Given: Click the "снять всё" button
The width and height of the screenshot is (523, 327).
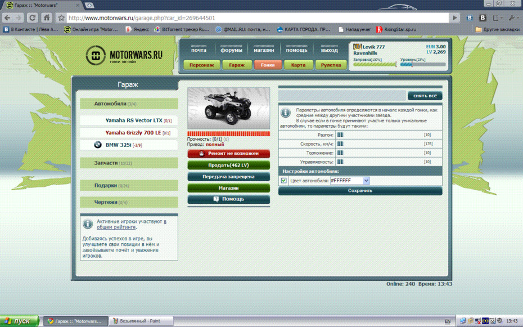Looking at the screenshot, I should tap(425, 96).
